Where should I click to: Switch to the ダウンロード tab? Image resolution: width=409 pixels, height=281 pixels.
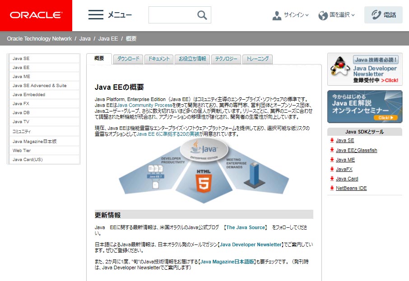pyautogui.click(x=128, y=59)
